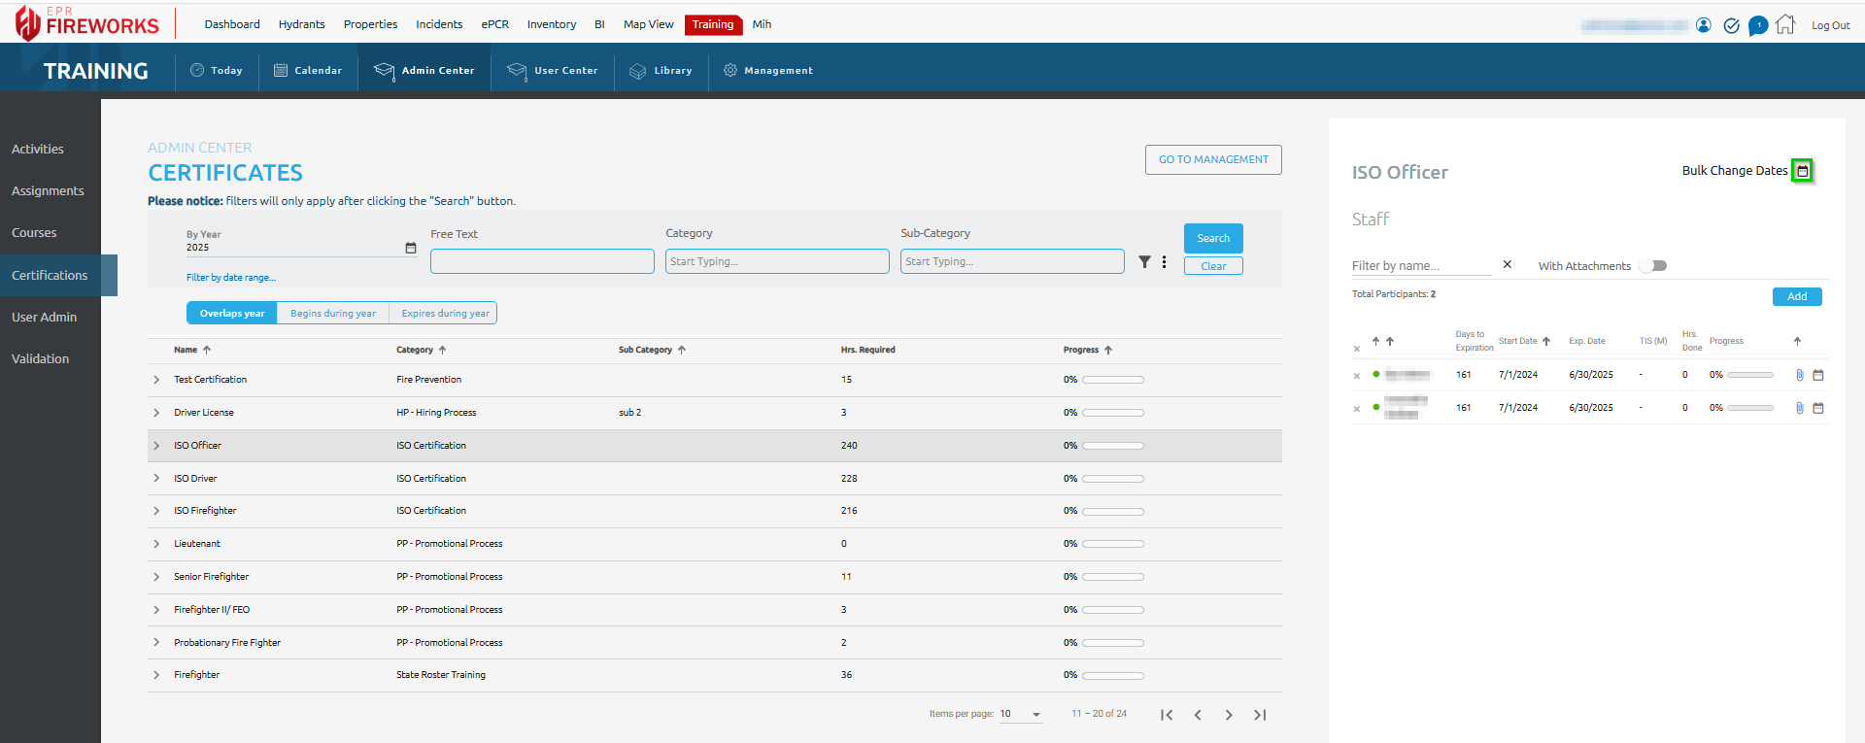Click the home icon in top bar
The width and height of the screenshot is (1865, 743).
point(1785,25)
